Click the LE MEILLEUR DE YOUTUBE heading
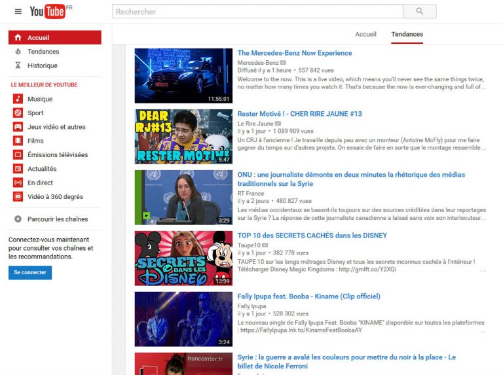This screenshot has width=503, height=375. coord(45,85)
